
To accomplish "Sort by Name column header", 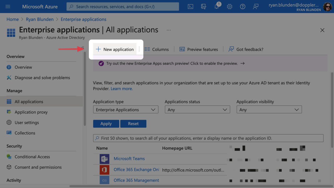I will pyautogui.click(x=102, y=148).
